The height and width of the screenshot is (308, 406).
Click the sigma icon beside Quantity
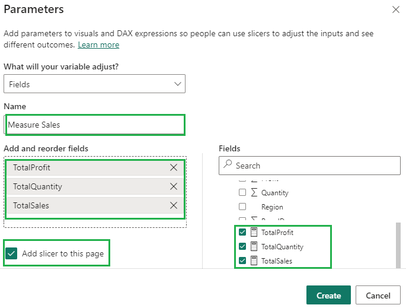tap(254, 192)
